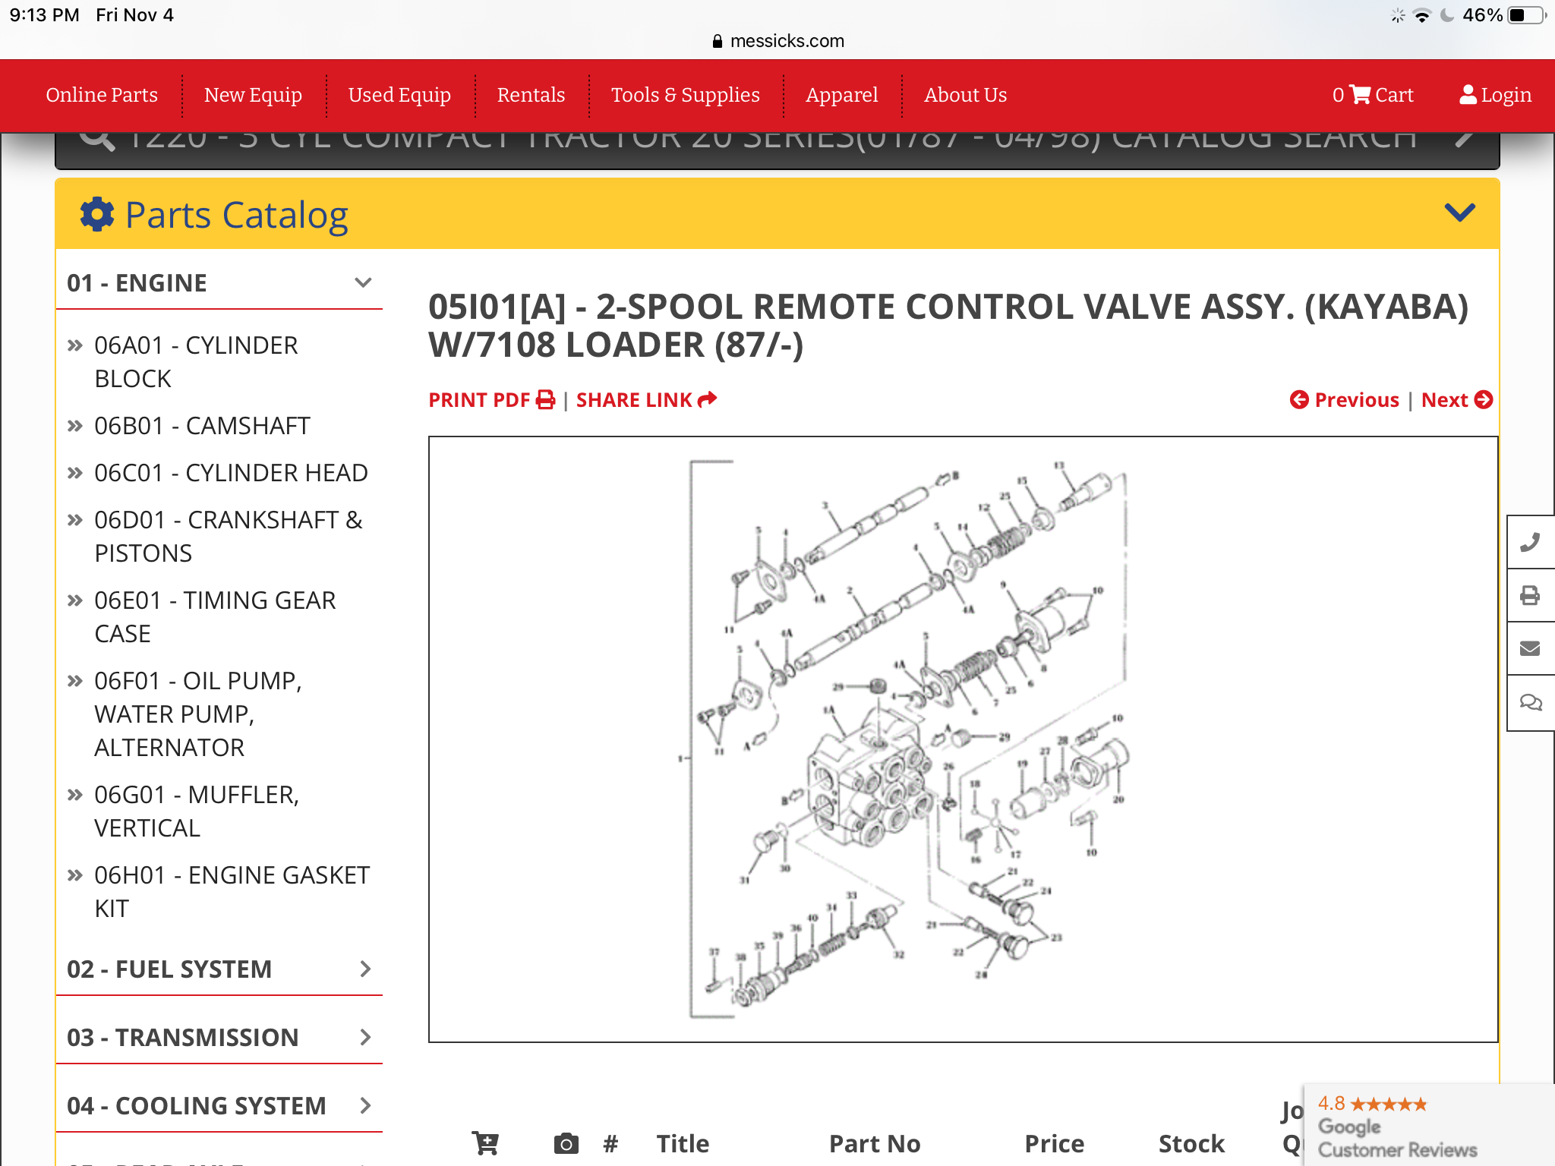1555x1166 pixels.
Task: Click the add-to-cart column header icon
Action: coord(486,1143)
